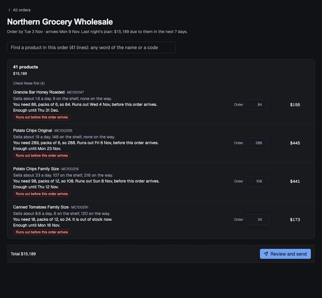Click the Northern Grocery Wholesale title
The height and width of the screenshot is (298, 322).
60,22
